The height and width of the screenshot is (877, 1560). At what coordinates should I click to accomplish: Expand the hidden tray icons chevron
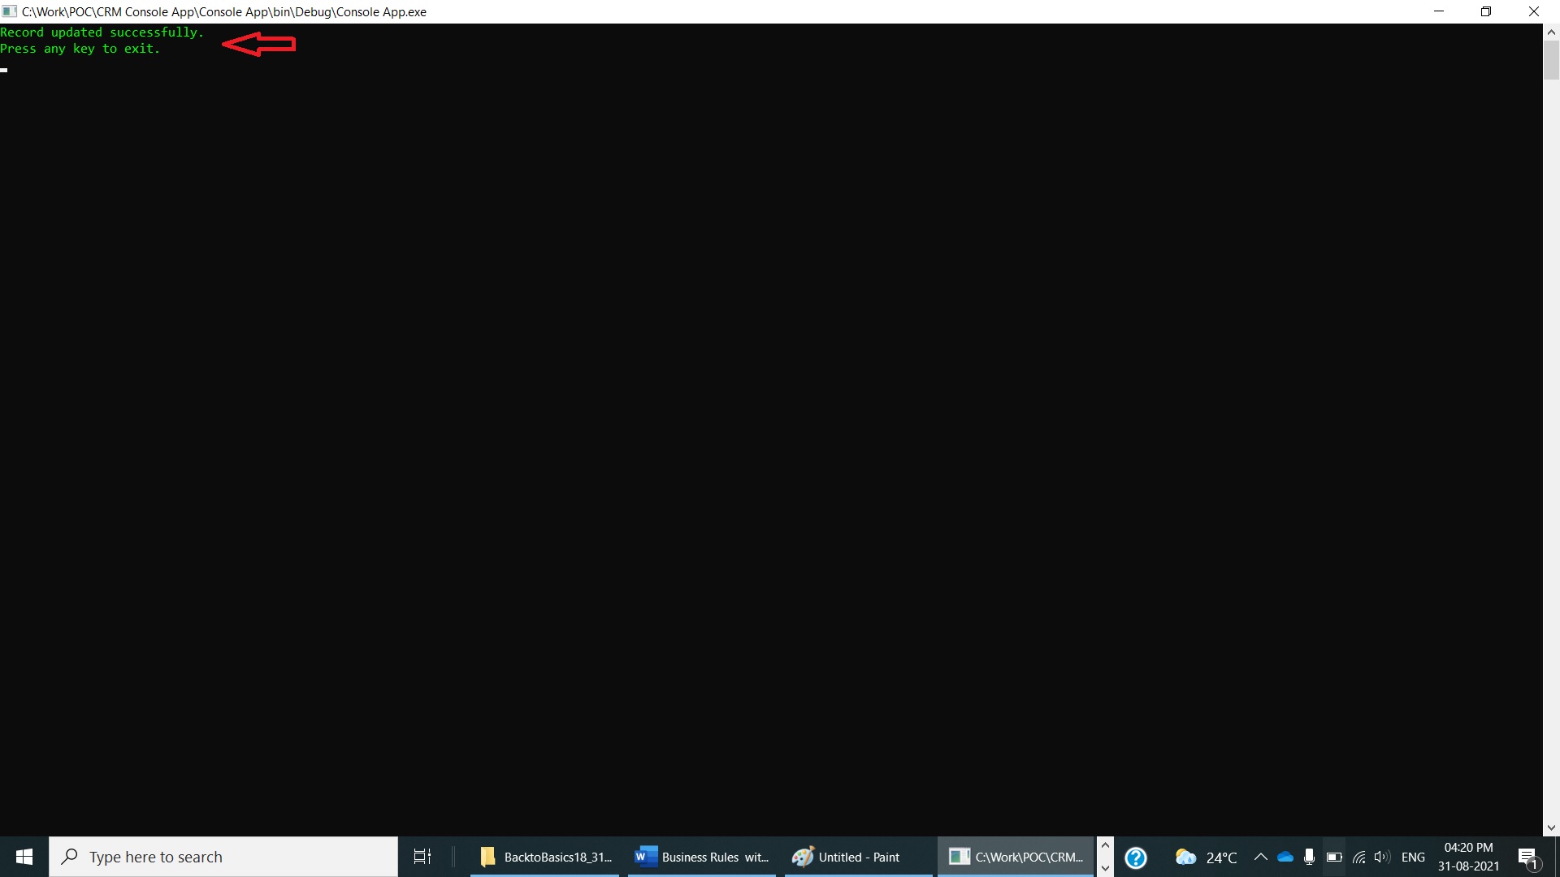click(x=1261, y=857)
